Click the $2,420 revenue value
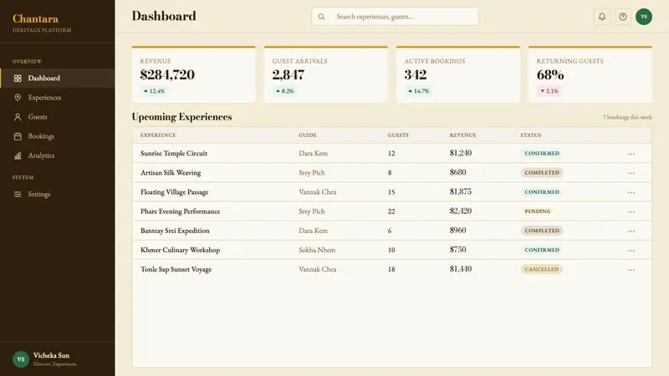The width and height of the screenshot is (669, 376). (461, 211)
